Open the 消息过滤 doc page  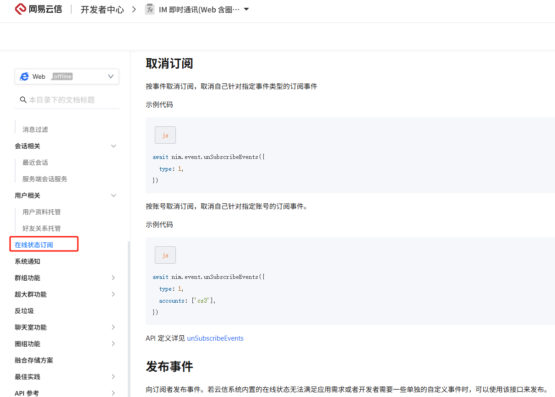click(x=35, y=130)
